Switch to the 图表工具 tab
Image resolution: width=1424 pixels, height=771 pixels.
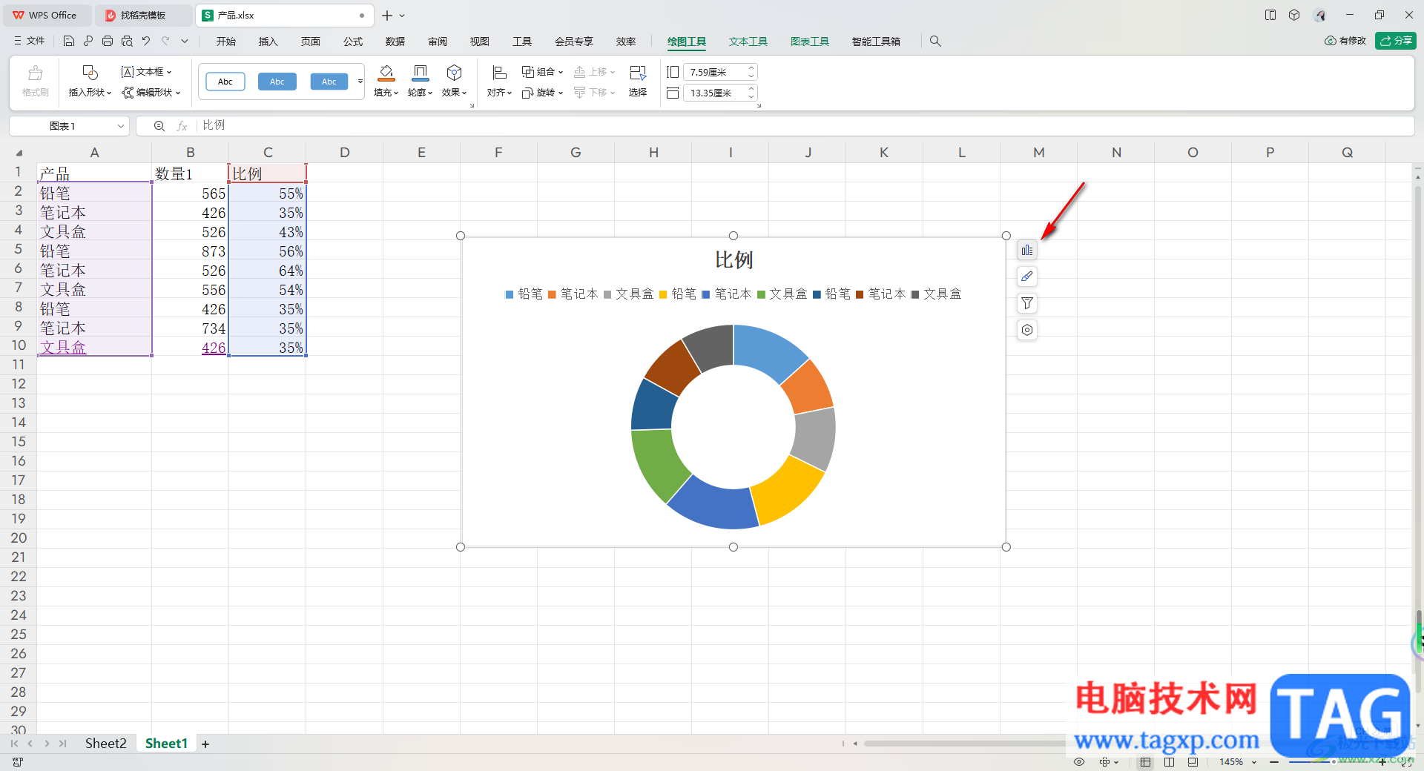(x=809, y=42)
